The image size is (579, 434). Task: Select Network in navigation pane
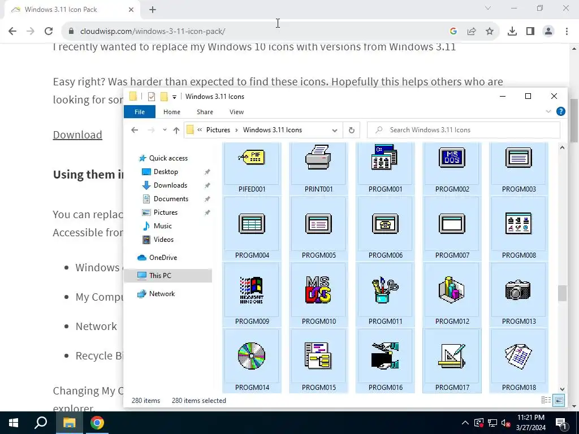point(162,294)
